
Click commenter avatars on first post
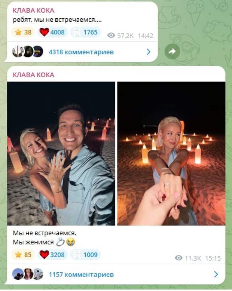(x=28, y=51)
